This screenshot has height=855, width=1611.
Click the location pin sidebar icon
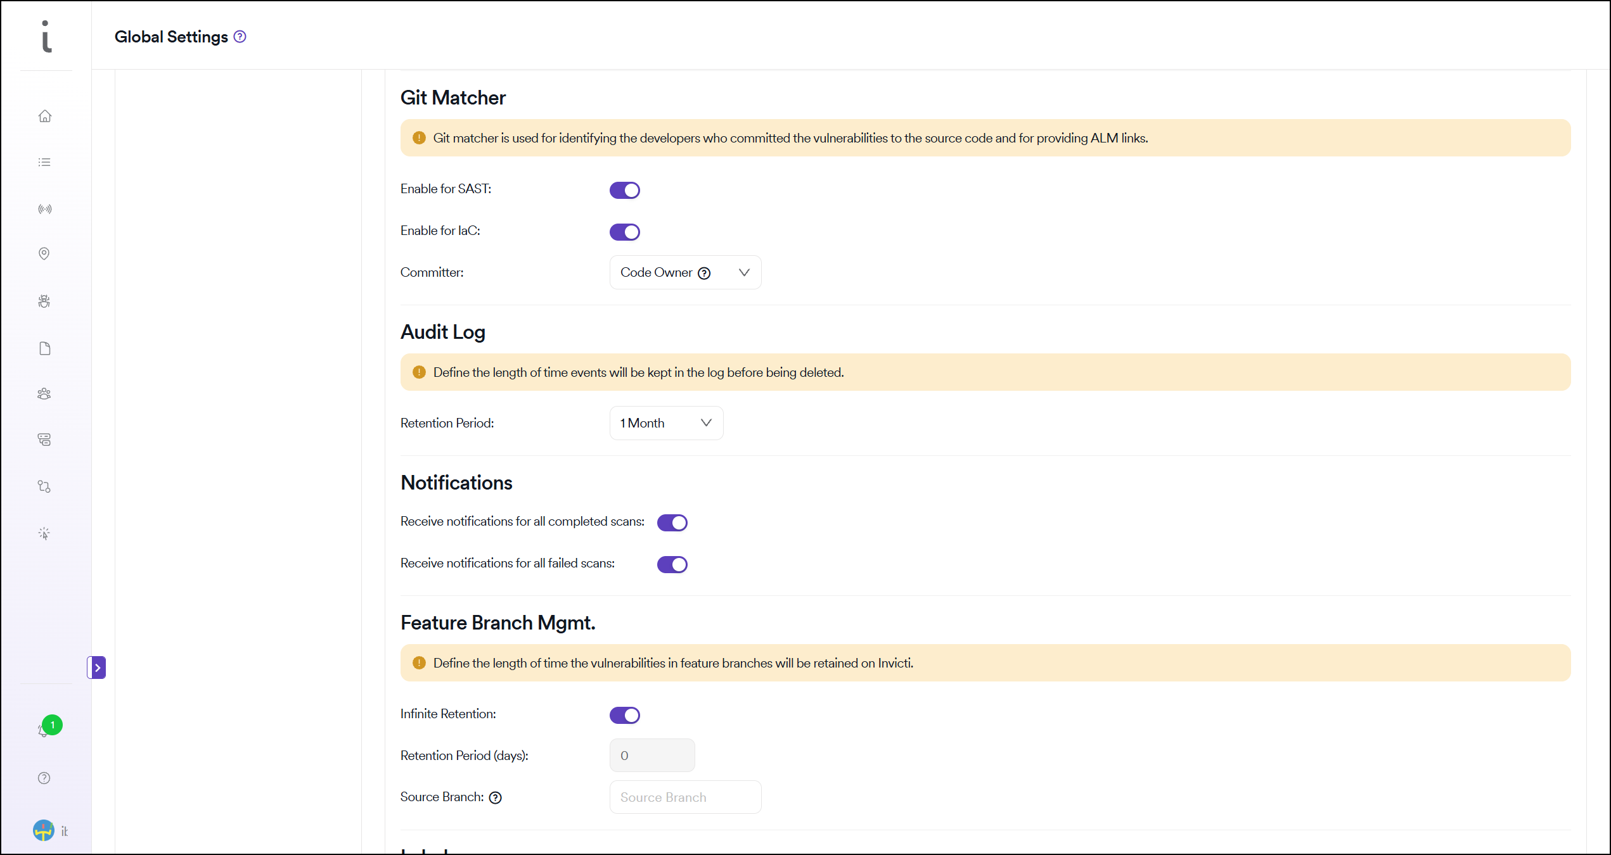pyautogui.click(x=44, y=253)
